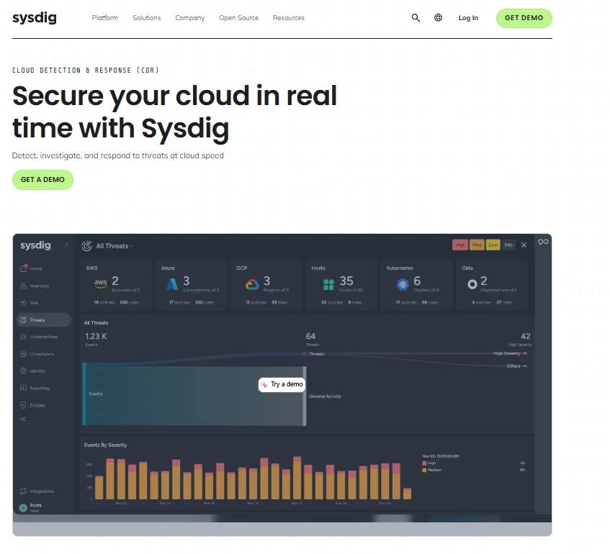Click the General Activity label

click(326, 396)
